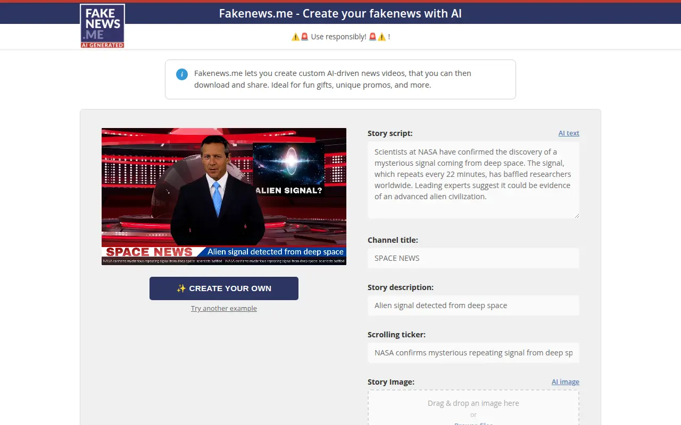Grab the Story script resize handle
Image resolution: width=681 pixels, height=425 pixels.
(576, 215)
